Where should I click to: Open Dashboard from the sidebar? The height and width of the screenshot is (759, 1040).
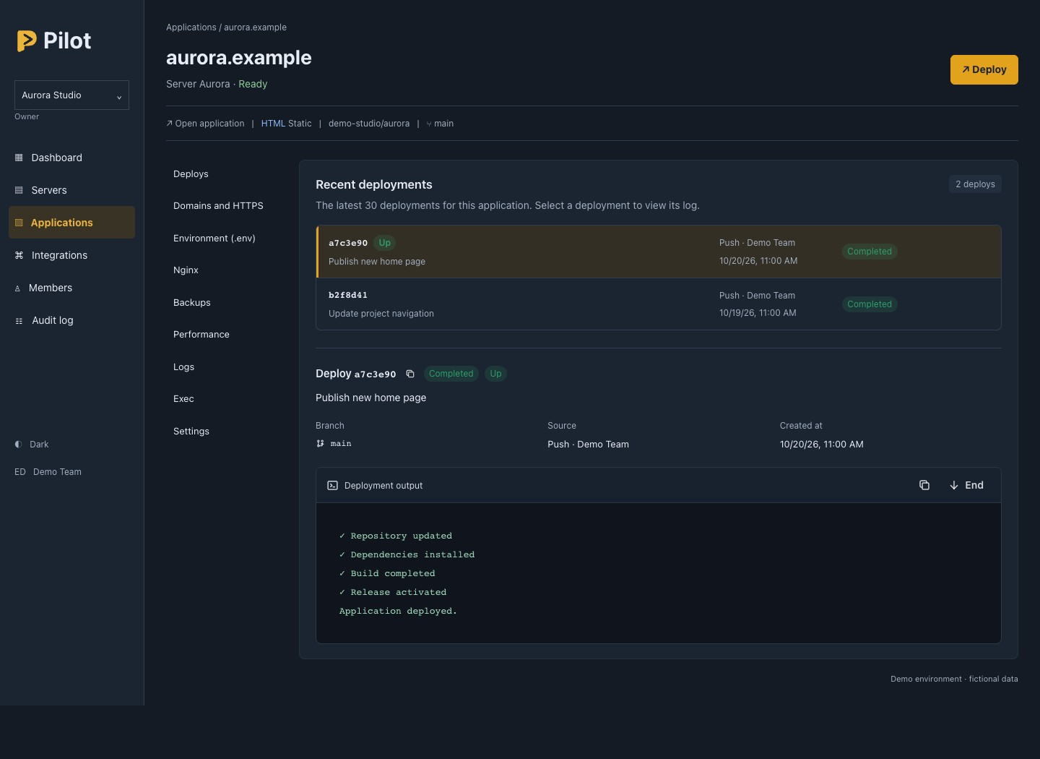(x=71, y=158)
